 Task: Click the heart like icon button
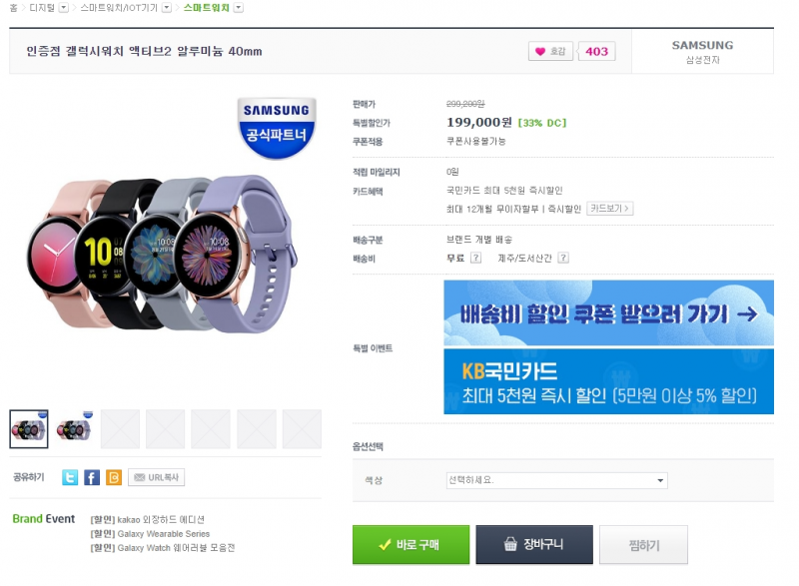pos(550,51)
